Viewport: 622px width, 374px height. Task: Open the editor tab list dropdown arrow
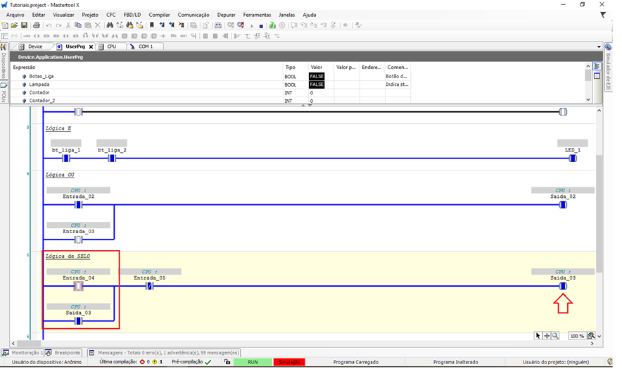(598, 46)
